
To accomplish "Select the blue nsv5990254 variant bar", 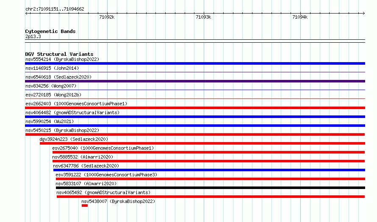I will pyautogui.click(x=195, y=126).
